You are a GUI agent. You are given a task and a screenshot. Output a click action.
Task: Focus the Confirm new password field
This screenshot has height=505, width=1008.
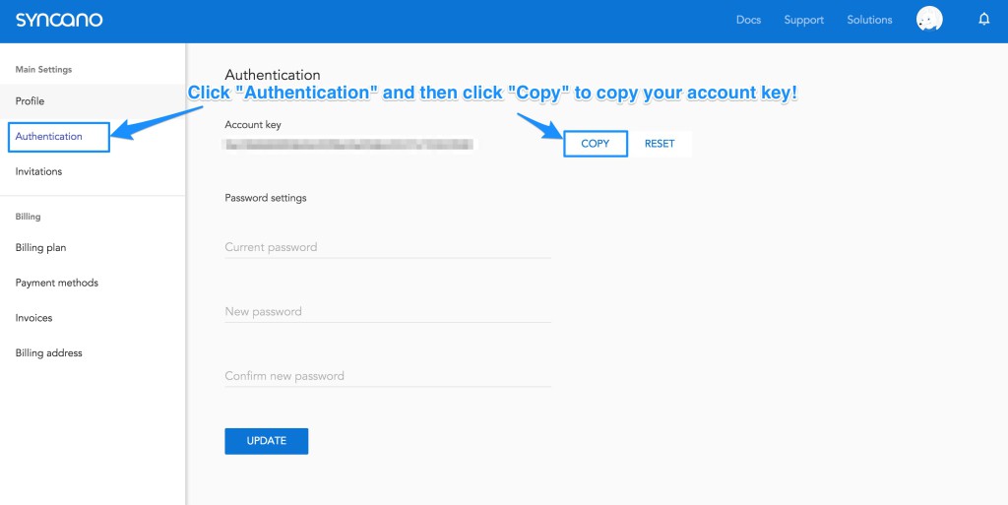point(388,376)
